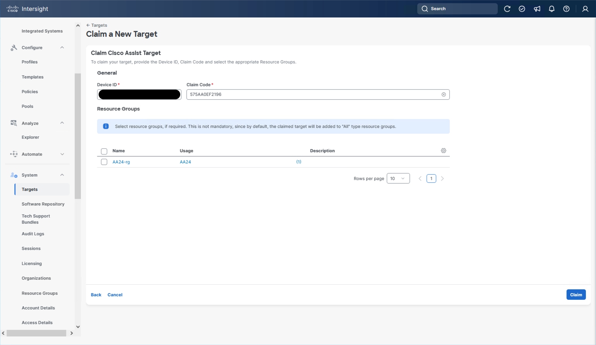596x345 pixels.
Task: Click the alarms checkmark icon in the header
Action: (522, 8)
